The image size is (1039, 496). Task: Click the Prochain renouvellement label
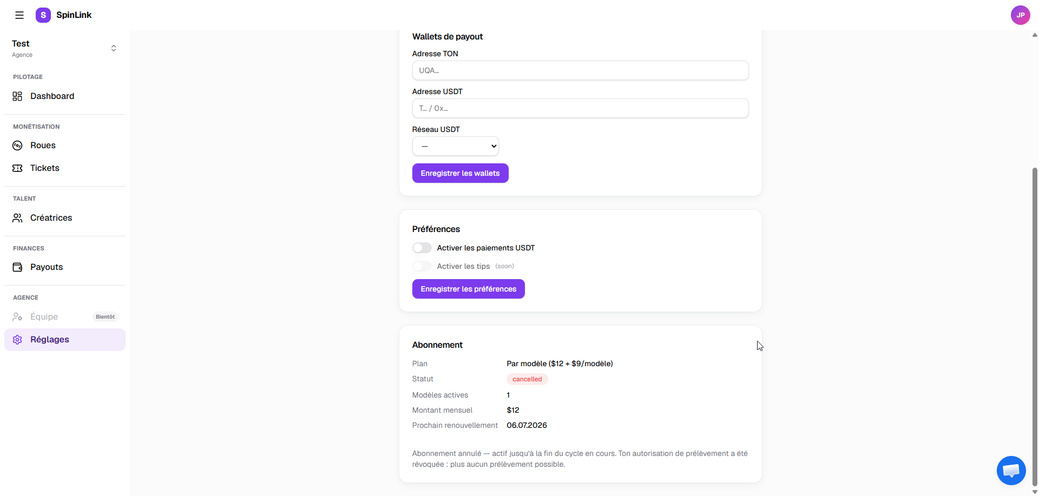click(455, 425)
